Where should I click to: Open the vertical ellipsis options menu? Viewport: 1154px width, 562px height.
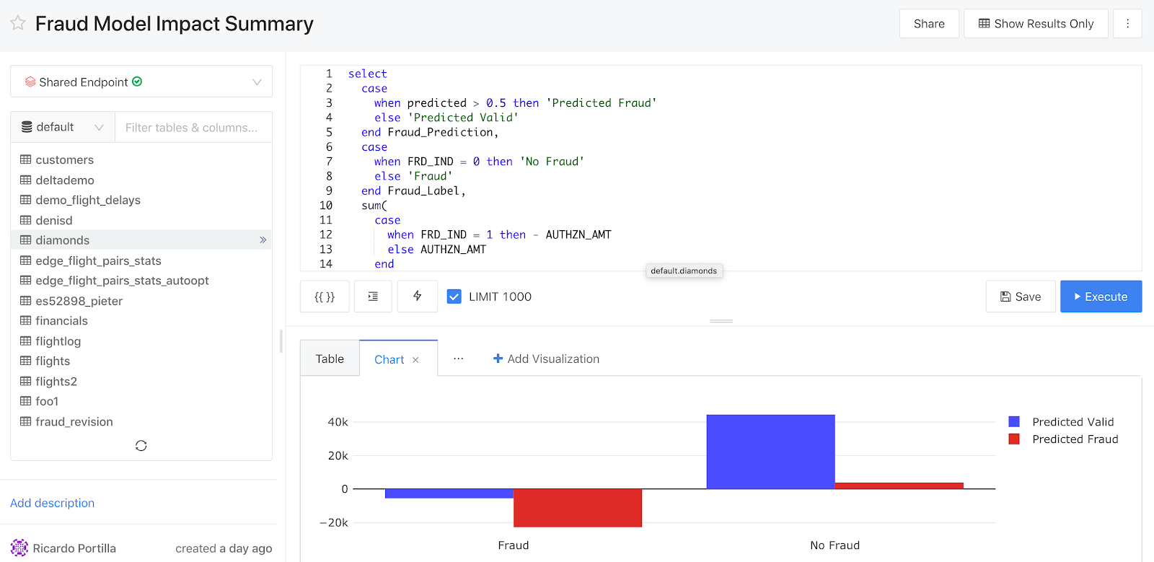(1127, 24)
